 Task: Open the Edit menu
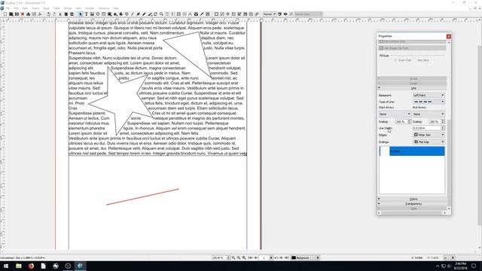click(16, 8)
